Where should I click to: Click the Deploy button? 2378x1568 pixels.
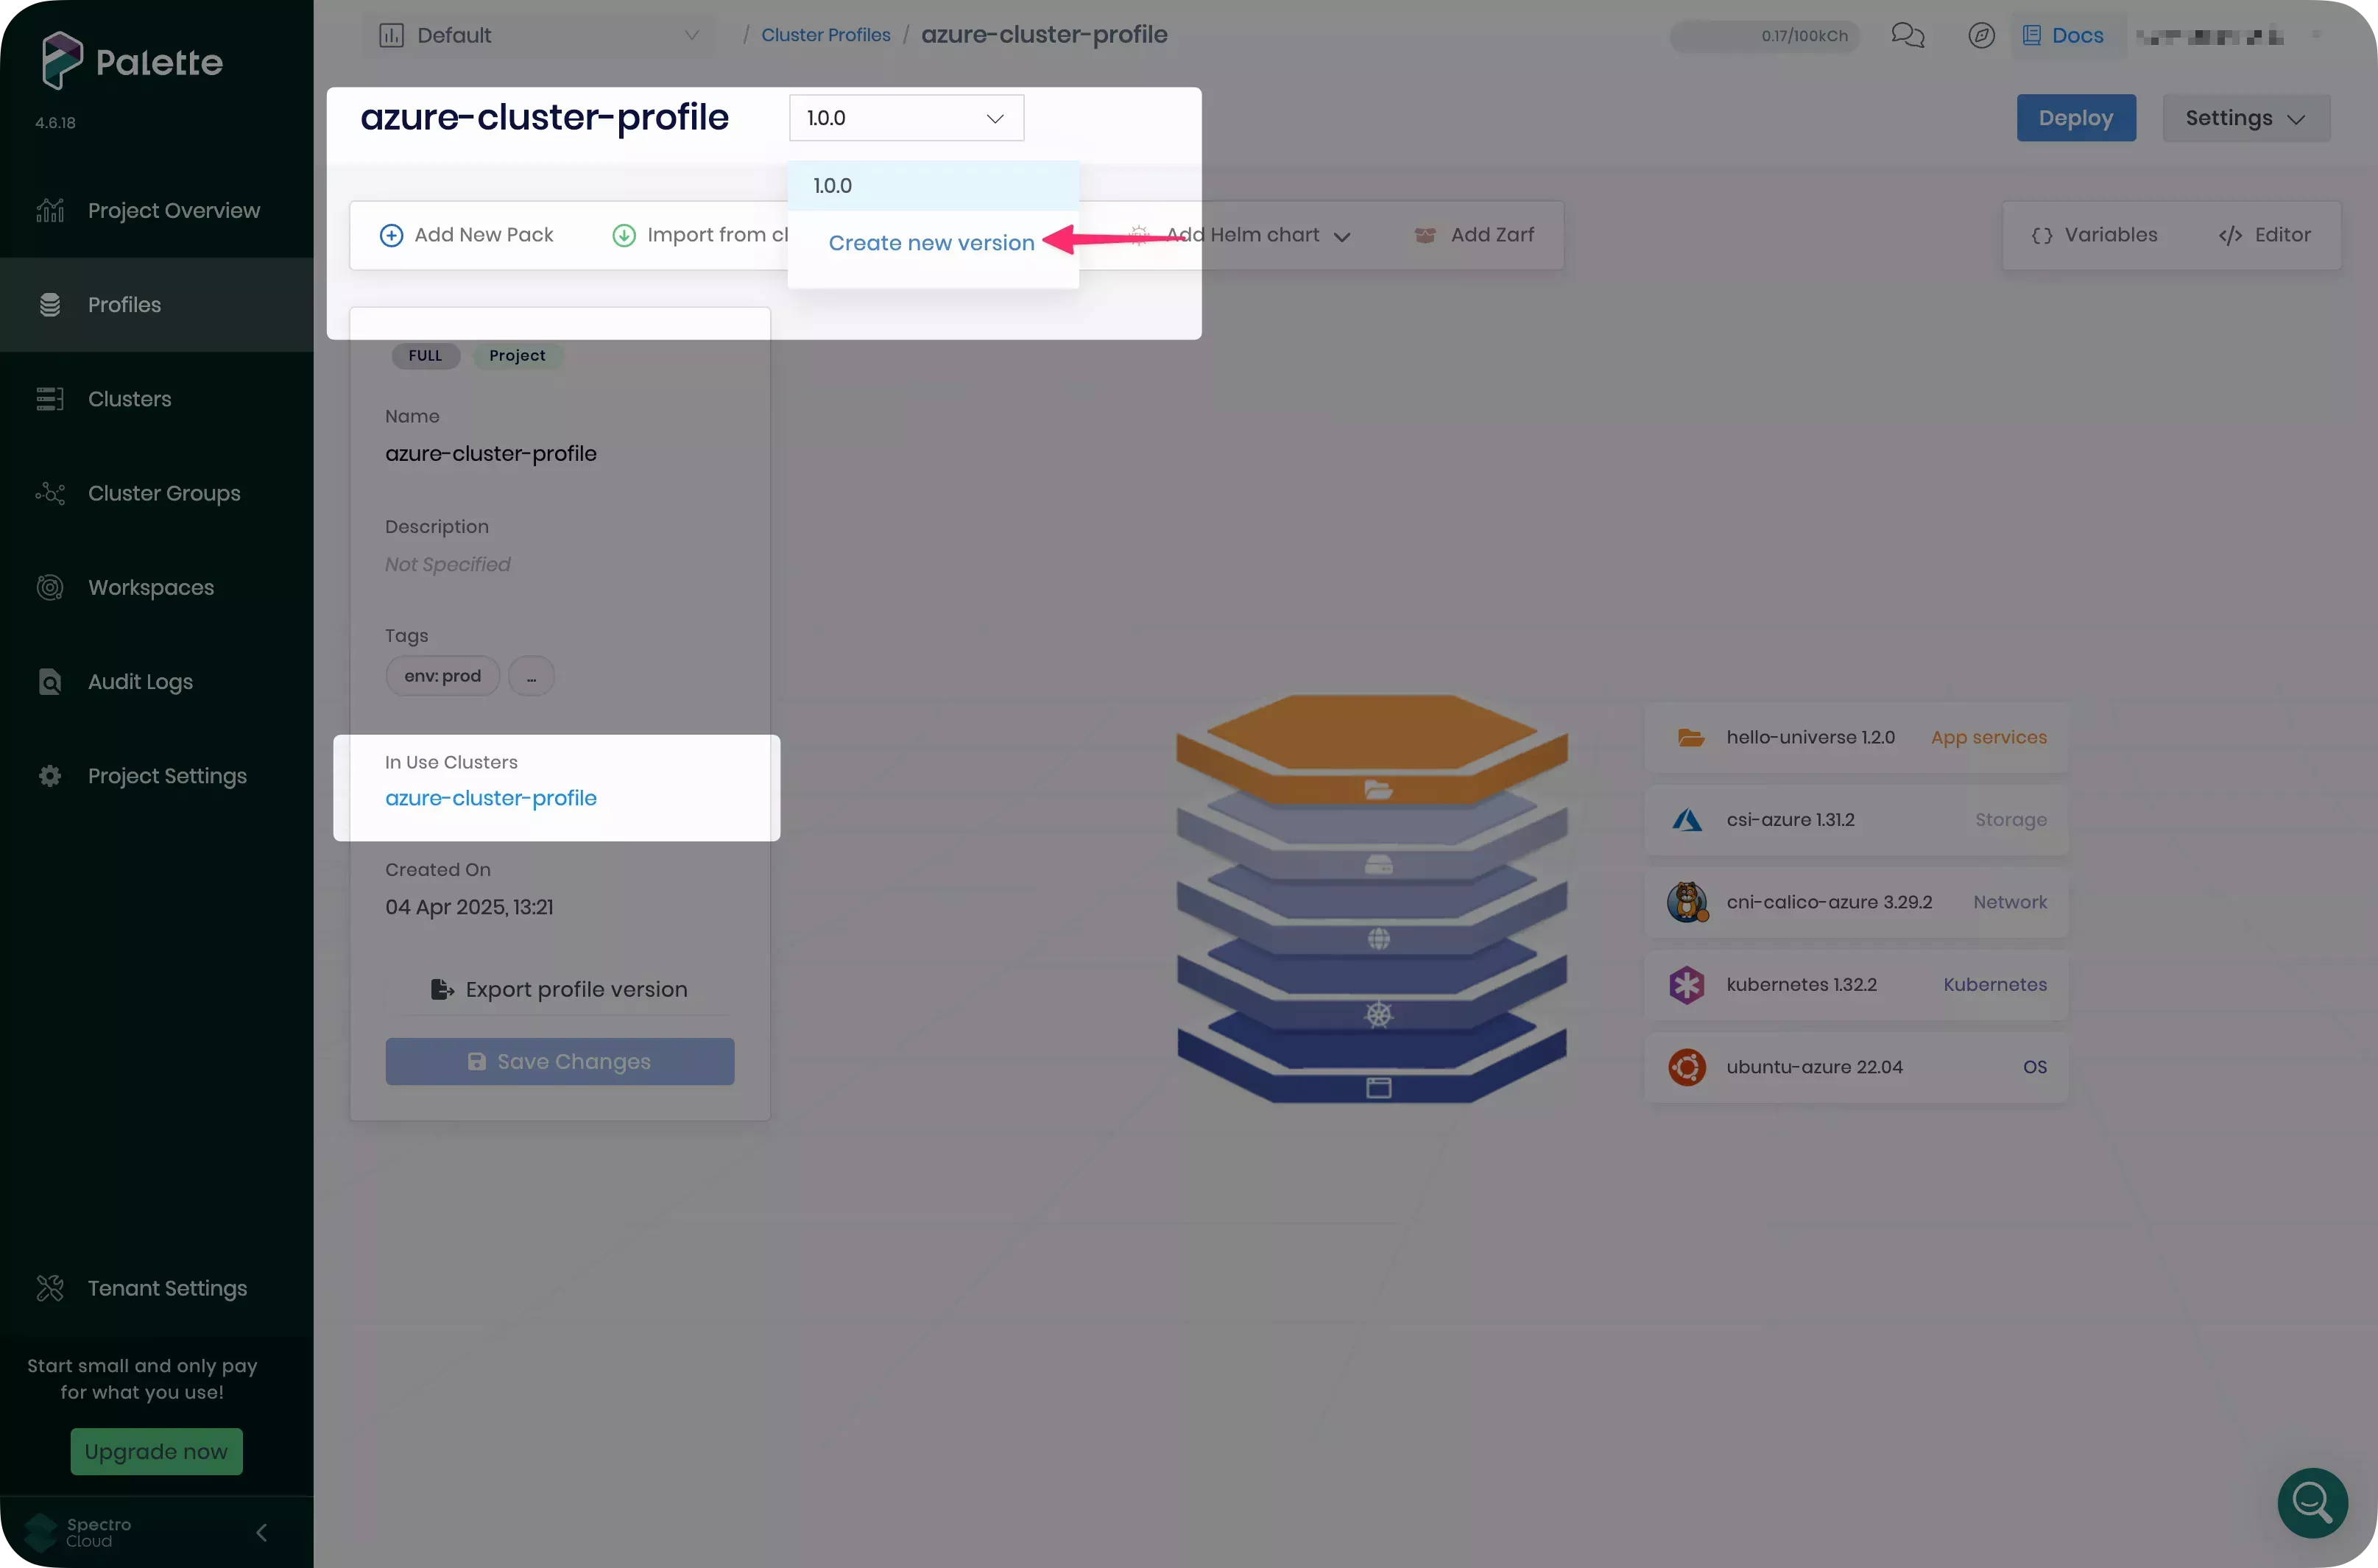click(2076, 117)
